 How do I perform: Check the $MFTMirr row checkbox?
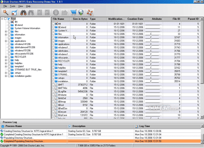pos(53,88)
